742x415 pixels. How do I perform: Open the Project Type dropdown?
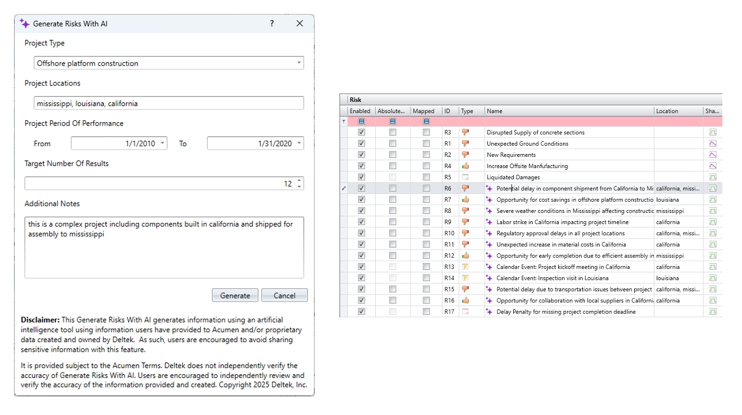tap(299, 63)
